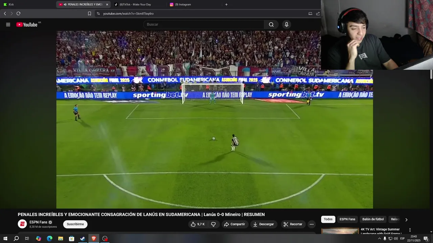This screenshot has height=243, width=433.
Task: Close the PENALES INCREÍBLES tab
Action: (x=107, y=4)
